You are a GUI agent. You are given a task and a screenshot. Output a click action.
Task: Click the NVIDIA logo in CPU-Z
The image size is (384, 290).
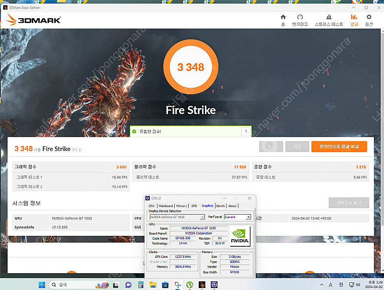[240, 236]
